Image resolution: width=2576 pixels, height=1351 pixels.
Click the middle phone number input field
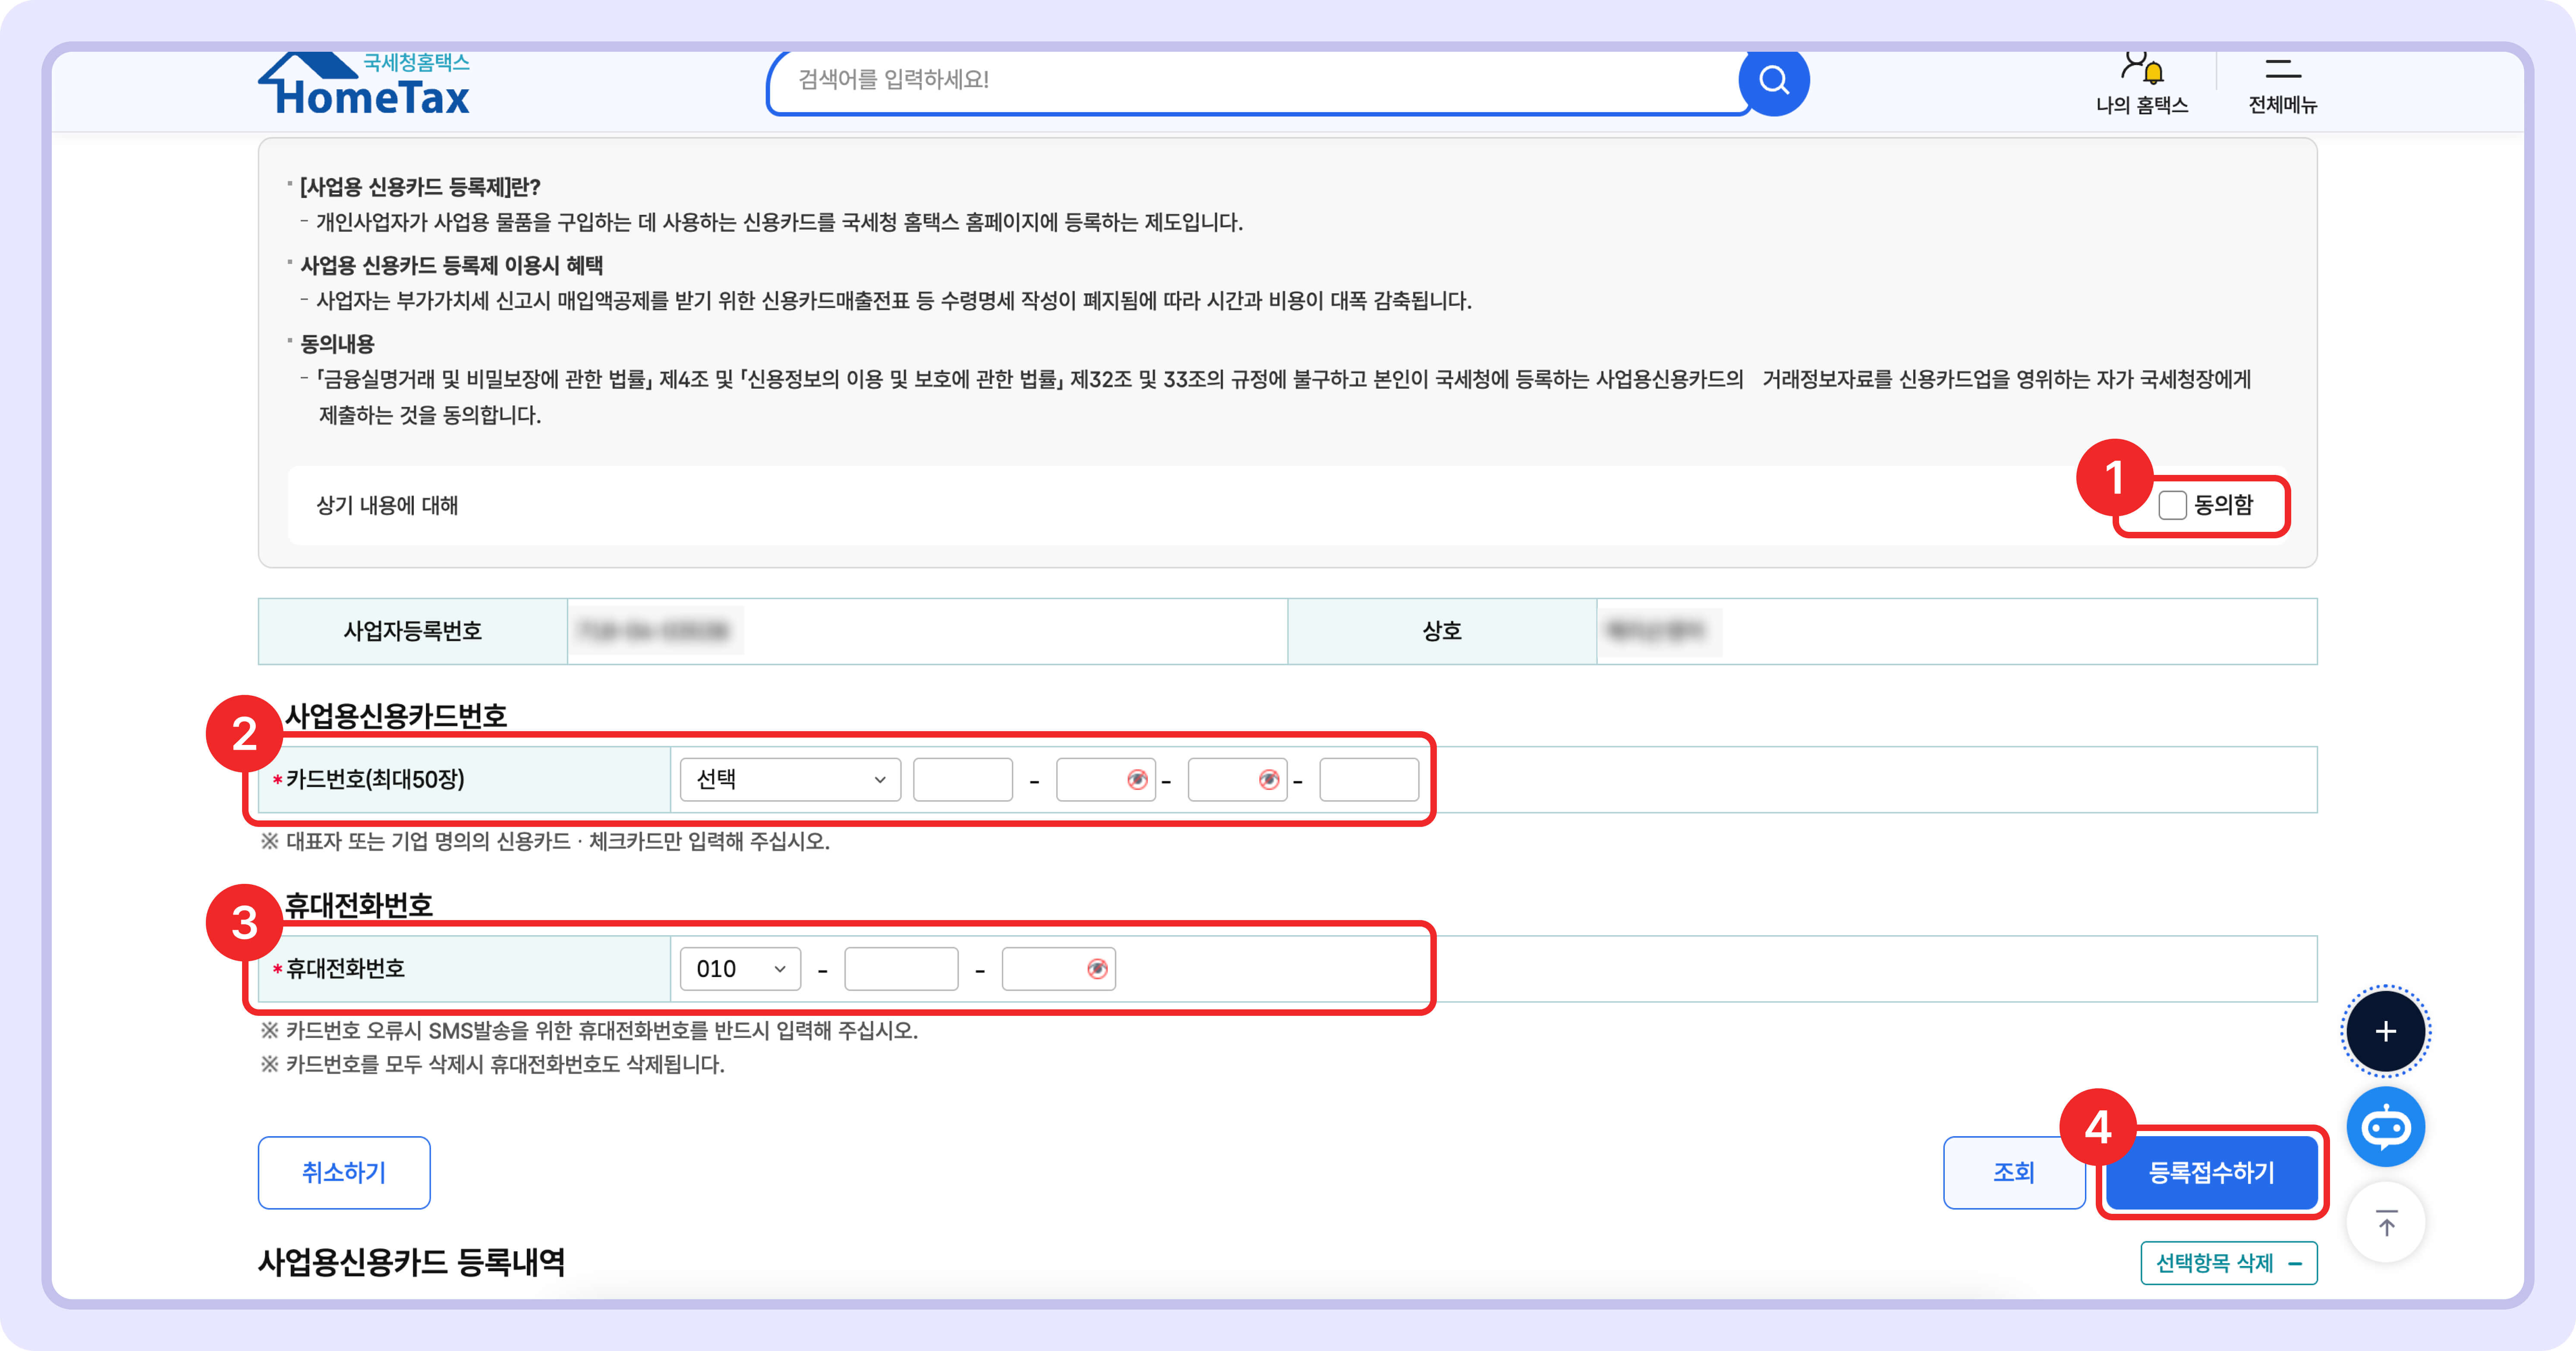[900, 968]
